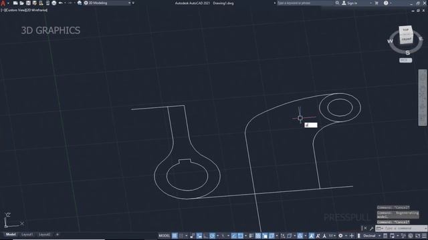428x240 pixels.
Task: Open Quick Properties from status bar
Action: (x=385, y=235)
